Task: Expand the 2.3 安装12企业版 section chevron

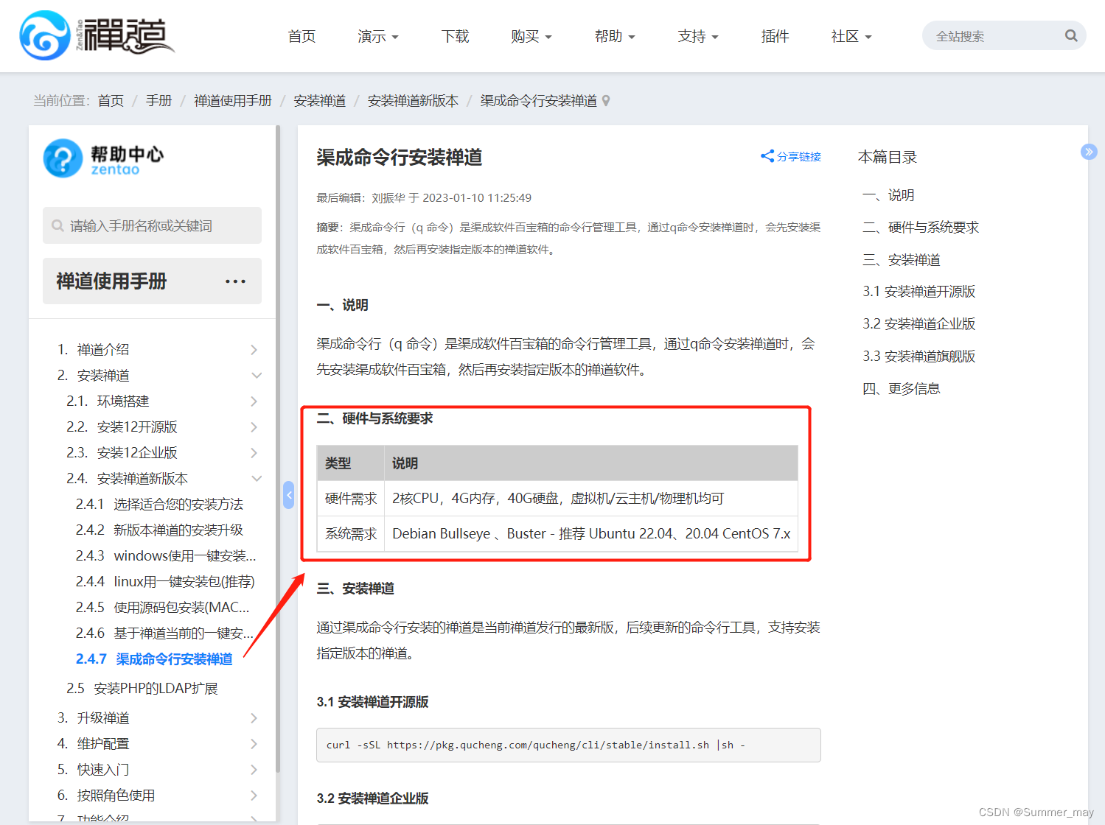Action: pyautogui.click(x=254, y=453)
